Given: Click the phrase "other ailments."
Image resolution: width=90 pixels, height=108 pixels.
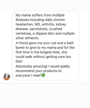Looking at the screenshot, I should point(27,38).
